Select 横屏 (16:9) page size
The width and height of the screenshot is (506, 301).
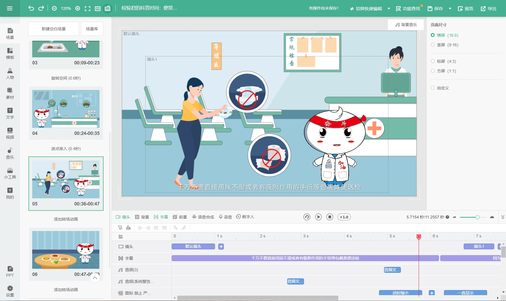click(x=445, y=35)
